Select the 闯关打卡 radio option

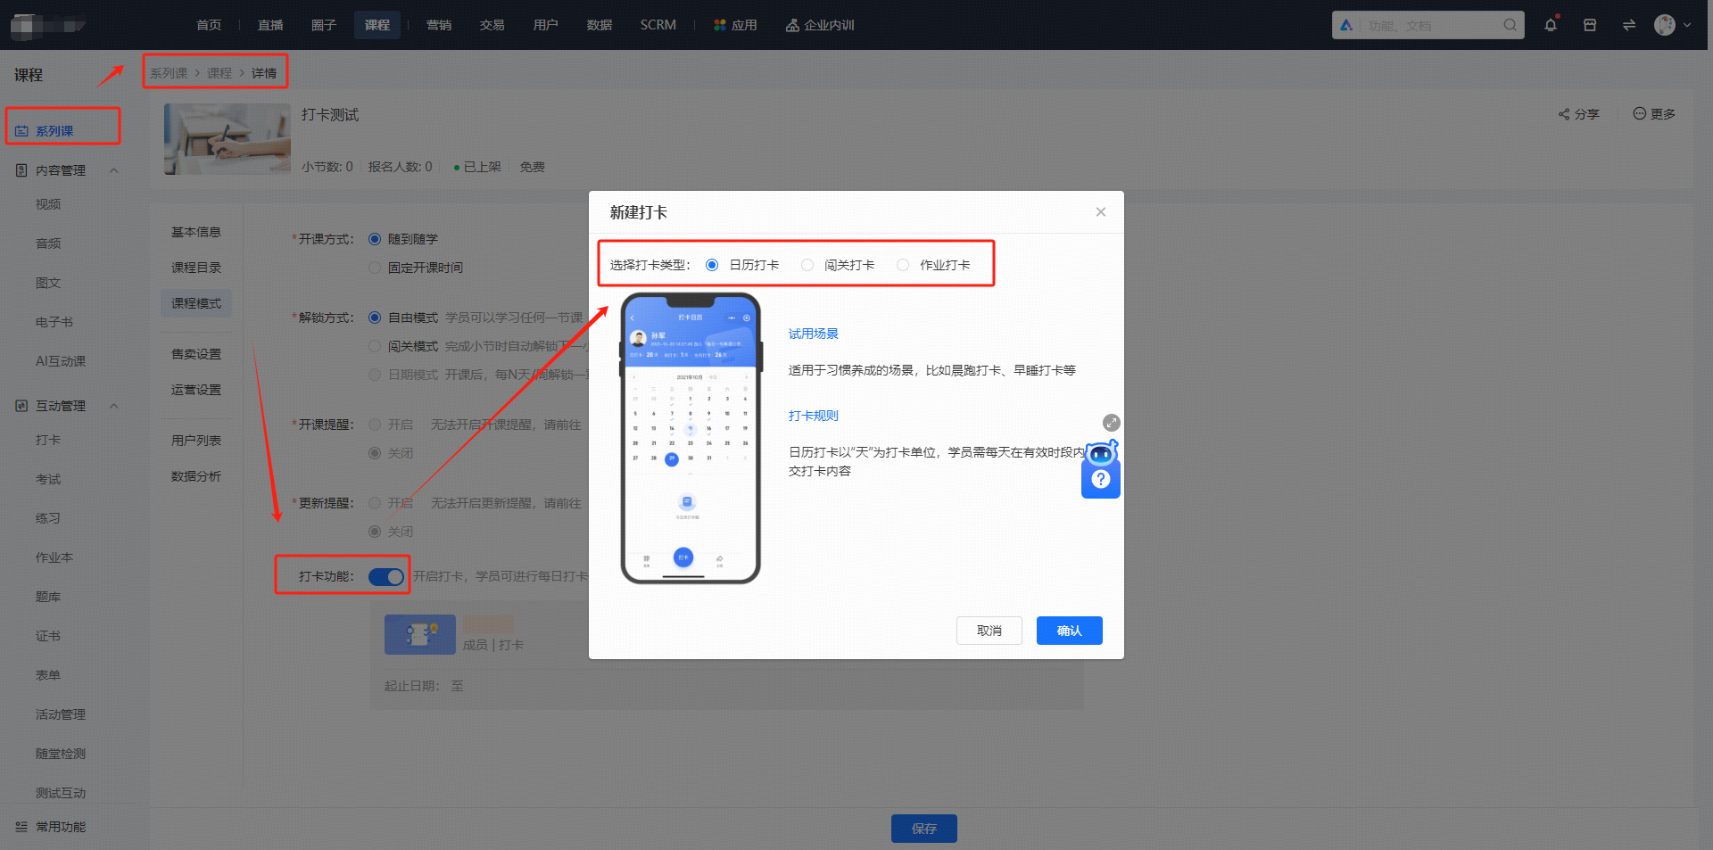pos(807,265)
